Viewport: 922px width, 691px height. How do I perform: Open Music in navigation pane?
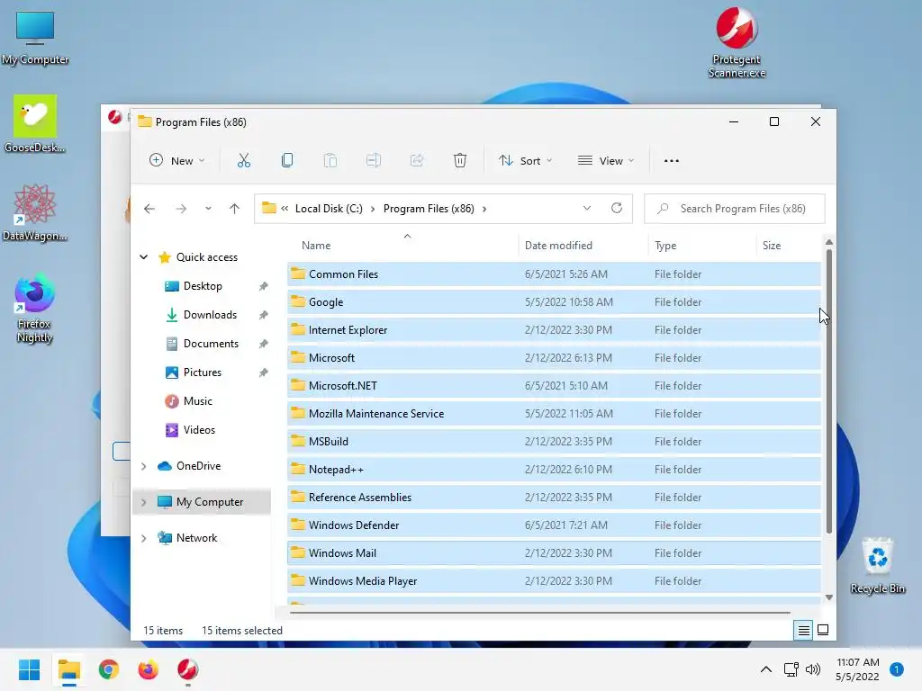tap(197, 401)
